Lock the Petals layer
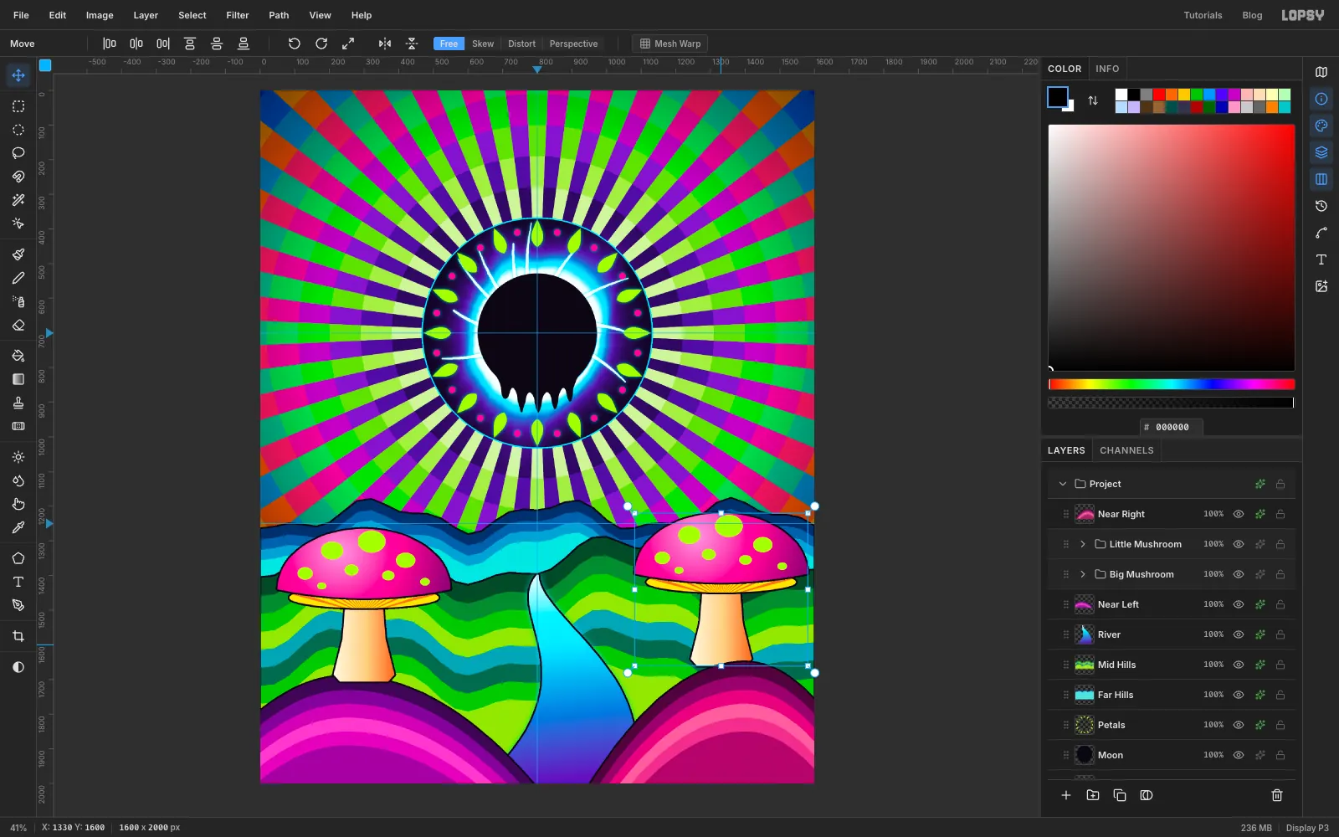The image size is (1339, 837). tap(1280, 725)
